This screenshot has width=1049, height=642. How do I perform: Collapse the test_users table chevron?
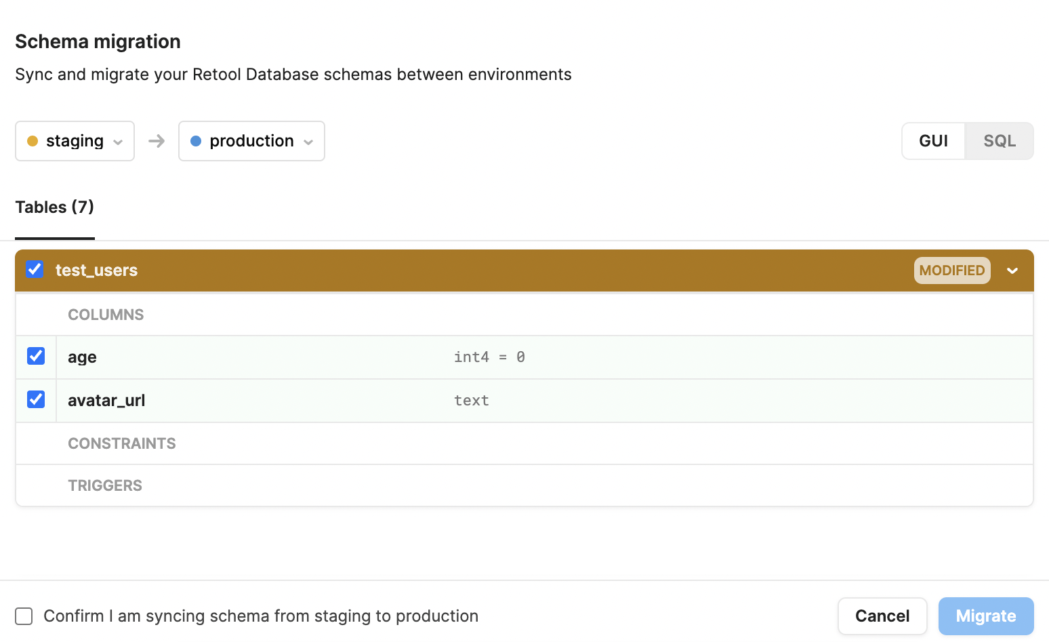pyautogui.click(x=1012, y=270)
